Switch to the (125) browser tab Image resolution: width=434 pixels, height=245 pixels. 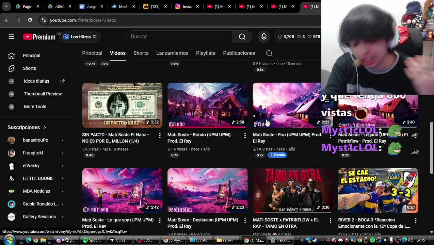155,6
